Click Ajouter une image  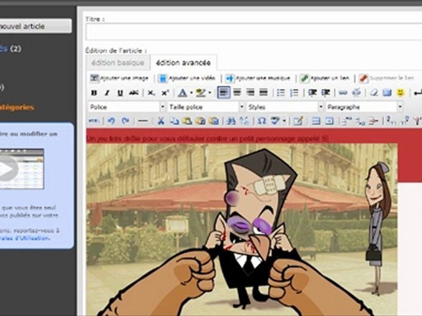click(x=119, y=78)
